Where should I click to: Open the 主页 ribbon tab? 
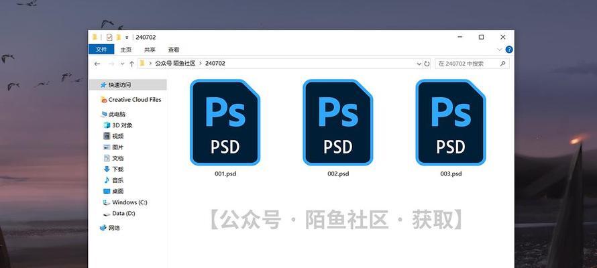(126, 50)
